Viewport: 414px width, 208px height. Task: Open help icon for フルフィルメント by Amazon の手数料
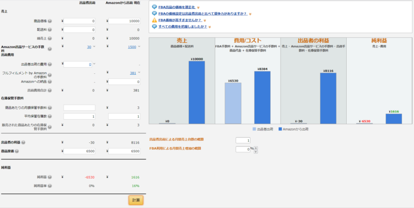(x=50, y=75)
